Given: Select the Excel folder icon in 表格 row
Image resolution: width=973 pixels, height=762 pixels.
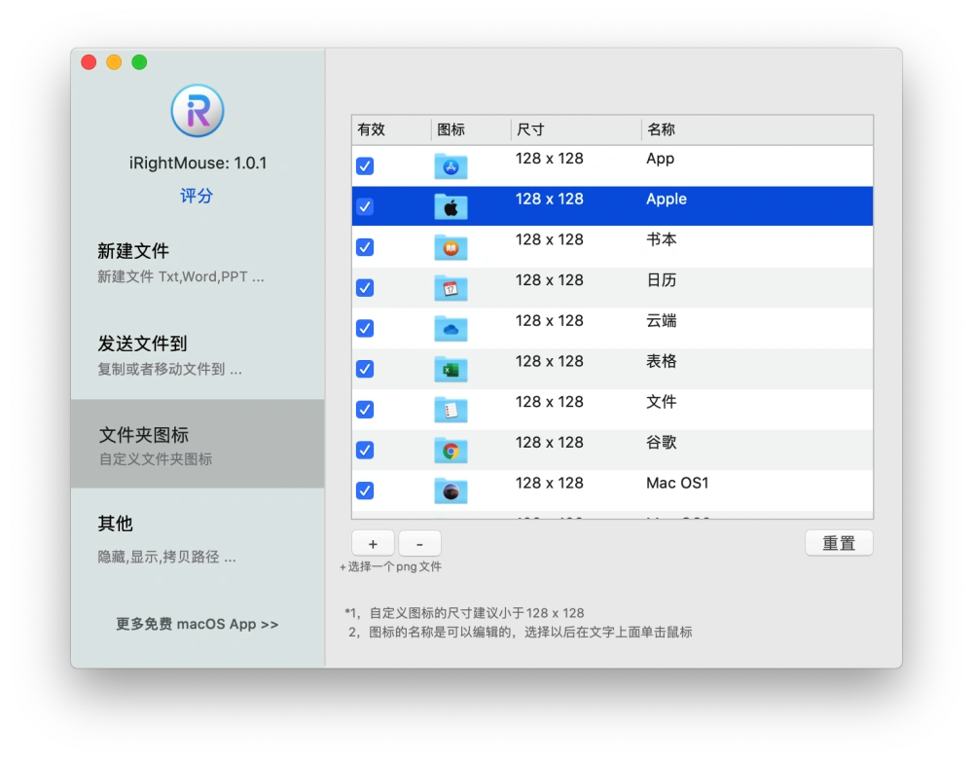Looking at the screenshot, I should coord(450,369).
